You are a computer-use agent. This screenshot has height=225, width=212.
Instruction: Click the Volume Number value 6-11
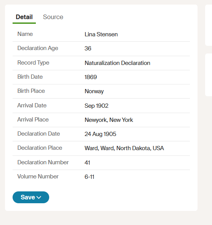click(89, 177)
